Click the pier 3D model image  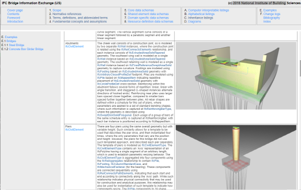click(236, 157)
